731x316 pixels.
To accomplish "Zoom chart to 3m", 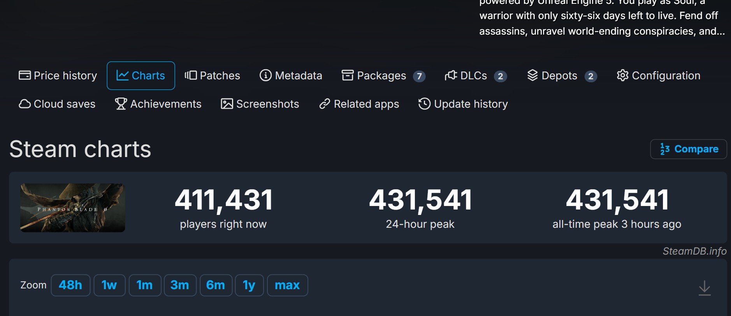I will [x=180, y=285].
